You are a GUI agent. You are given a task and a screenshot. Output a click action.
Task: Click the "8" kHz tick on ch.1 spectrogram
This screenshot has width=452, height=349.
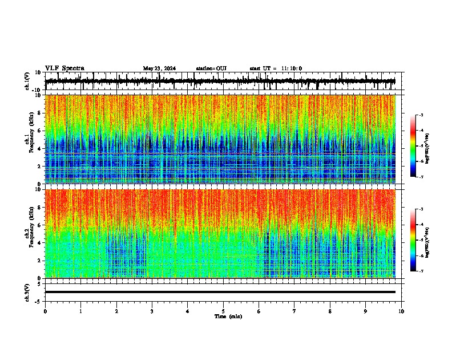40,113
